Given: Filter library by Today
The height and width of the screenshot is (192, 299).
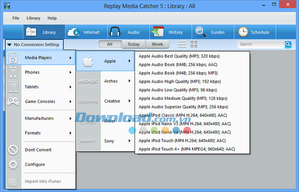Looking at the screenshot, I should point(134,44).
